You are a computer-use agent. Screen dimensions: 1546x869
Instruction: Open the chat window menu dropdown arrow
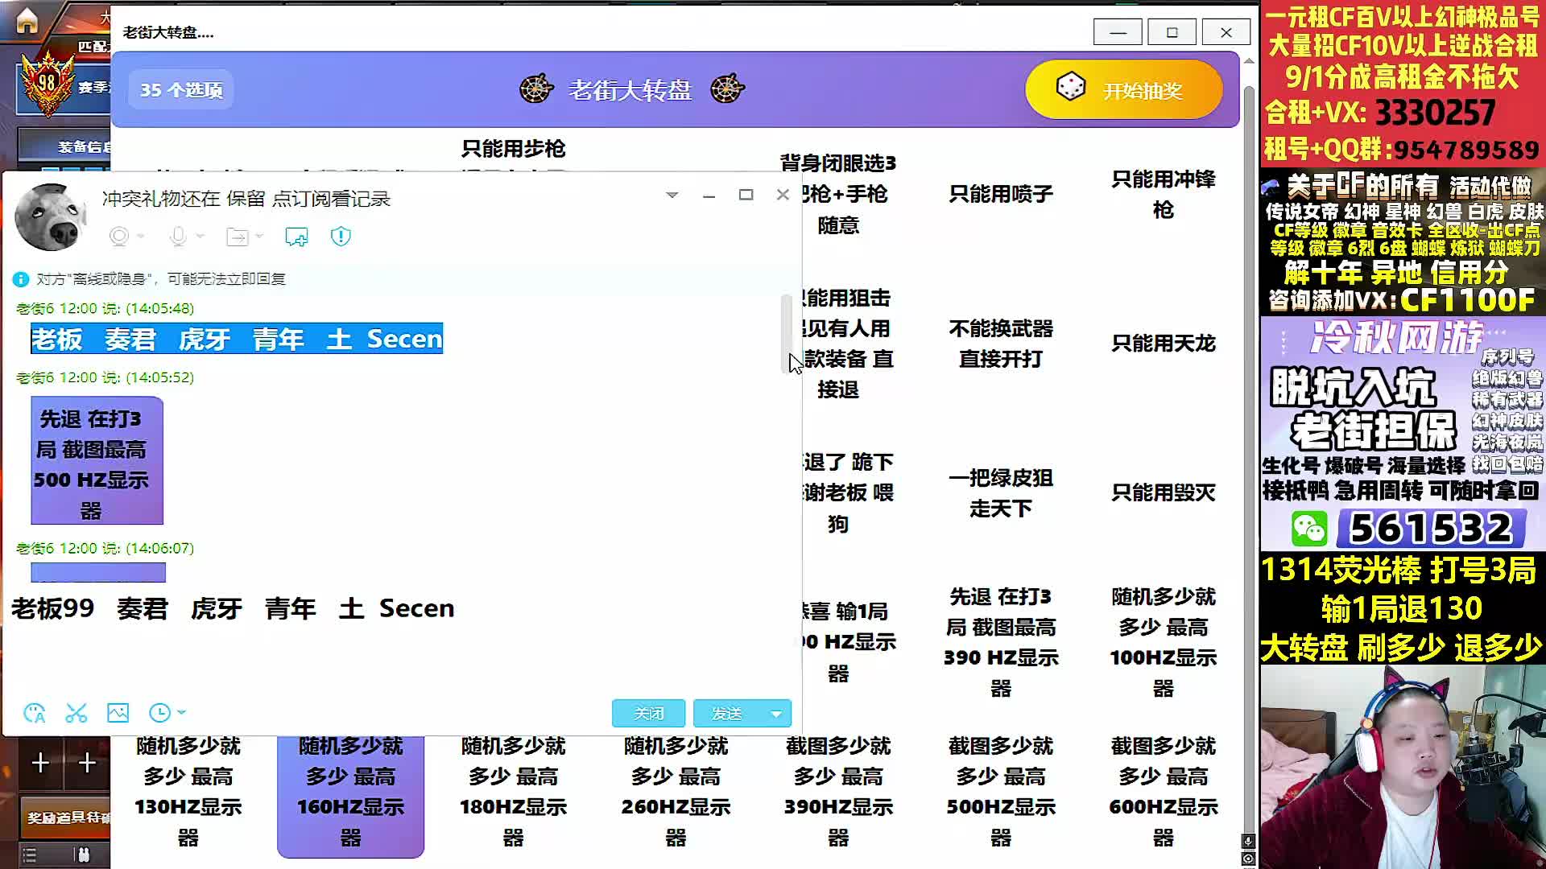(672, 195)
